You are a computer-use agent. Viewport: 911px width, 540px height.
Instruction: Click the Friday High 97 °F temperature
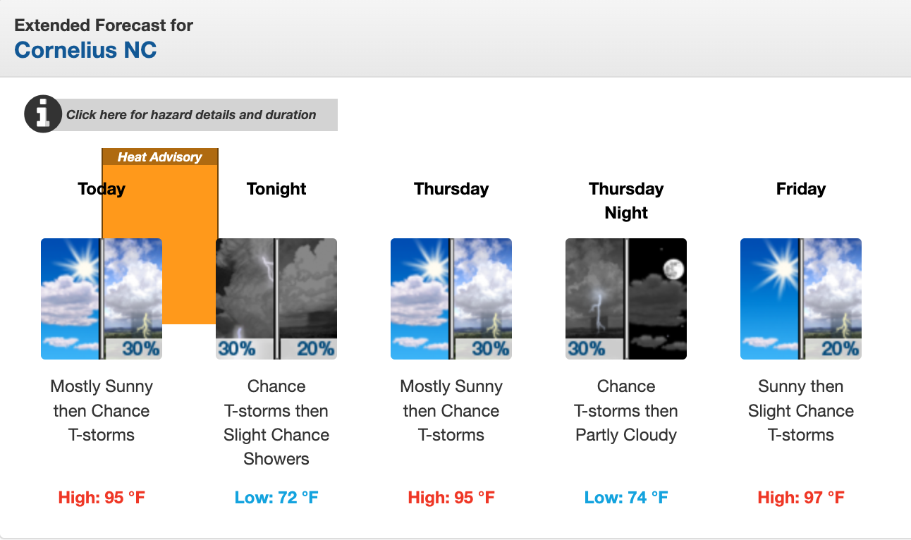[x=801, y=498]
